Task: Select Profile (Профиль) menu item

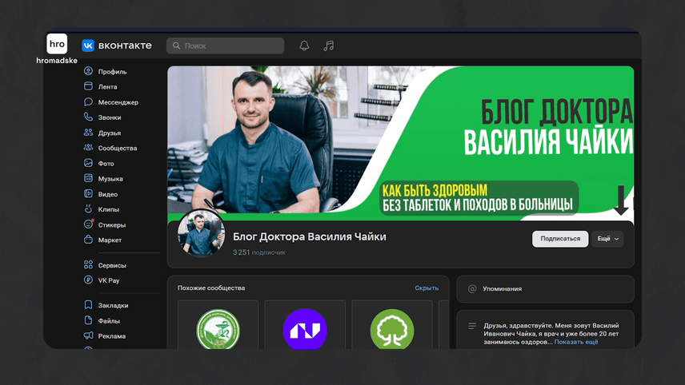Action: (112, 71)
